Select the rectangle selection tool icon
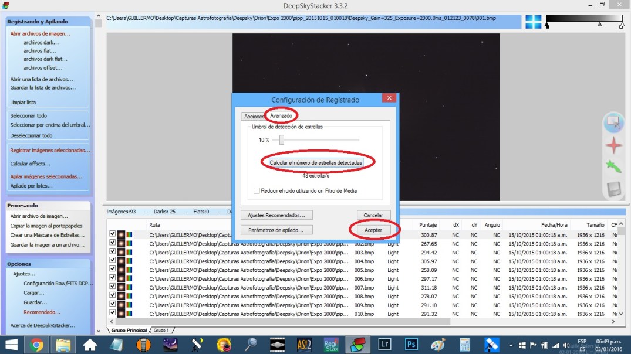631x354 pixels. click(x=613, y=122)
